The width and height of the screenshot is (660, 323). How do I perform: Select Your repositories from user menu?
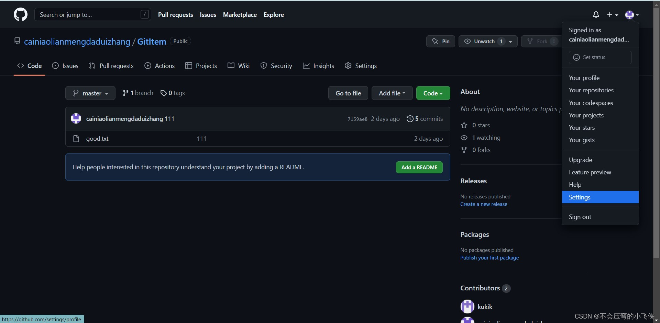(600, 90)
